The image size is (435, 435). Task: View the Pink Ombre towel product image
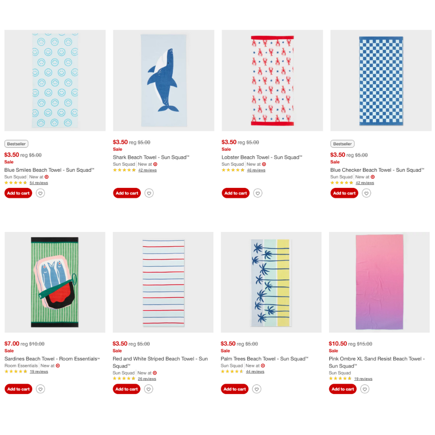(x=379, y=282)
